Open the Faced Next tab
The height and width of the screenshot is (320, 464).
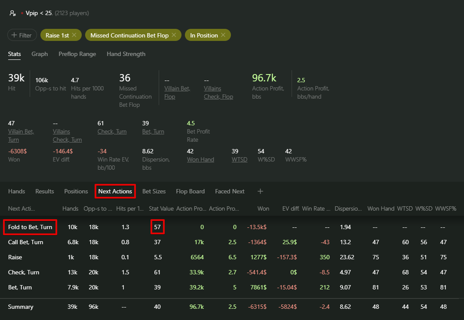(x=230, y=191)
